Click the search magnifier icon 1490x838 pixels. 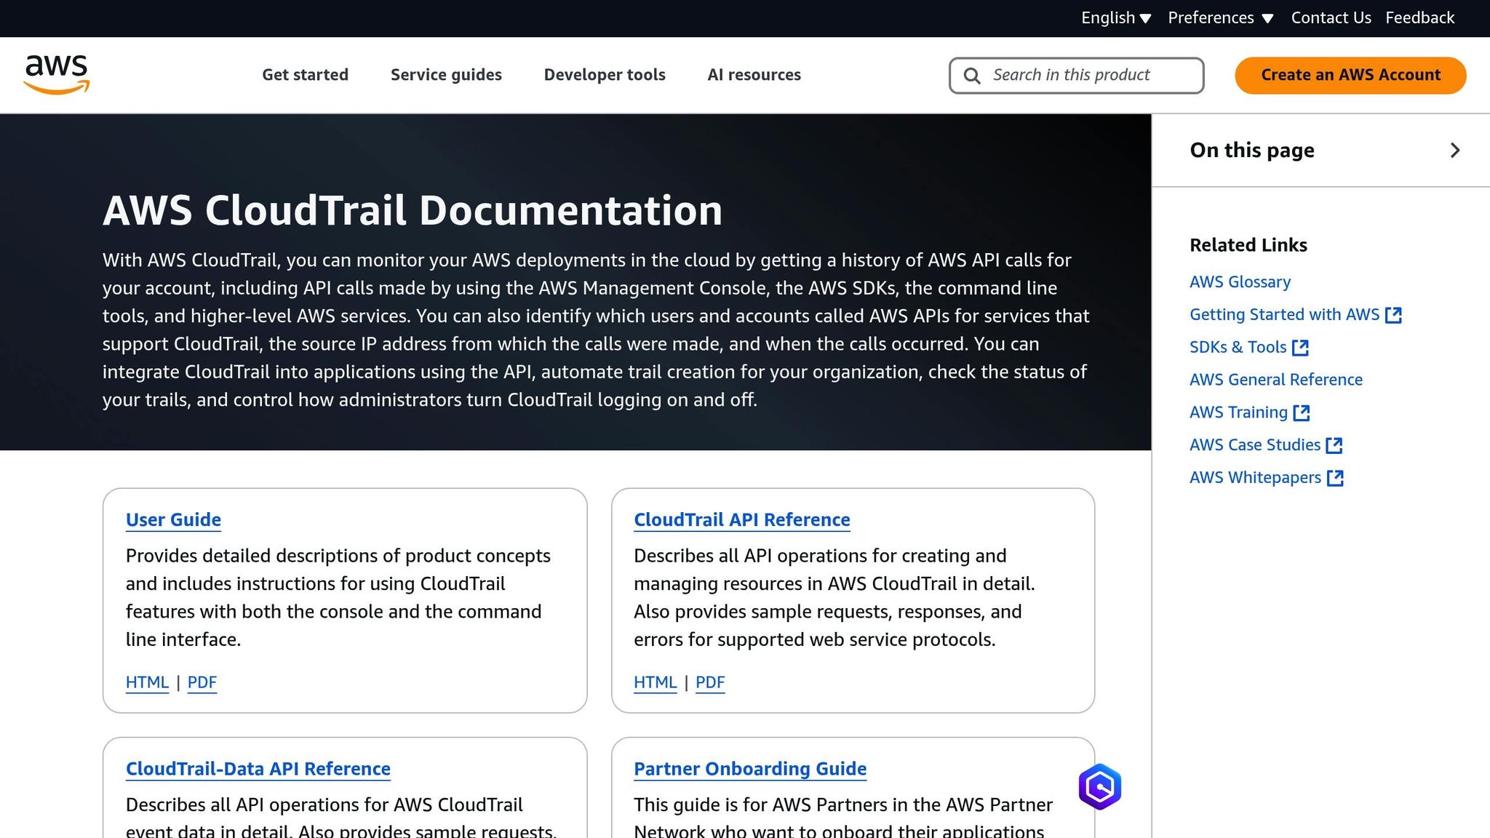pos(972,76)
